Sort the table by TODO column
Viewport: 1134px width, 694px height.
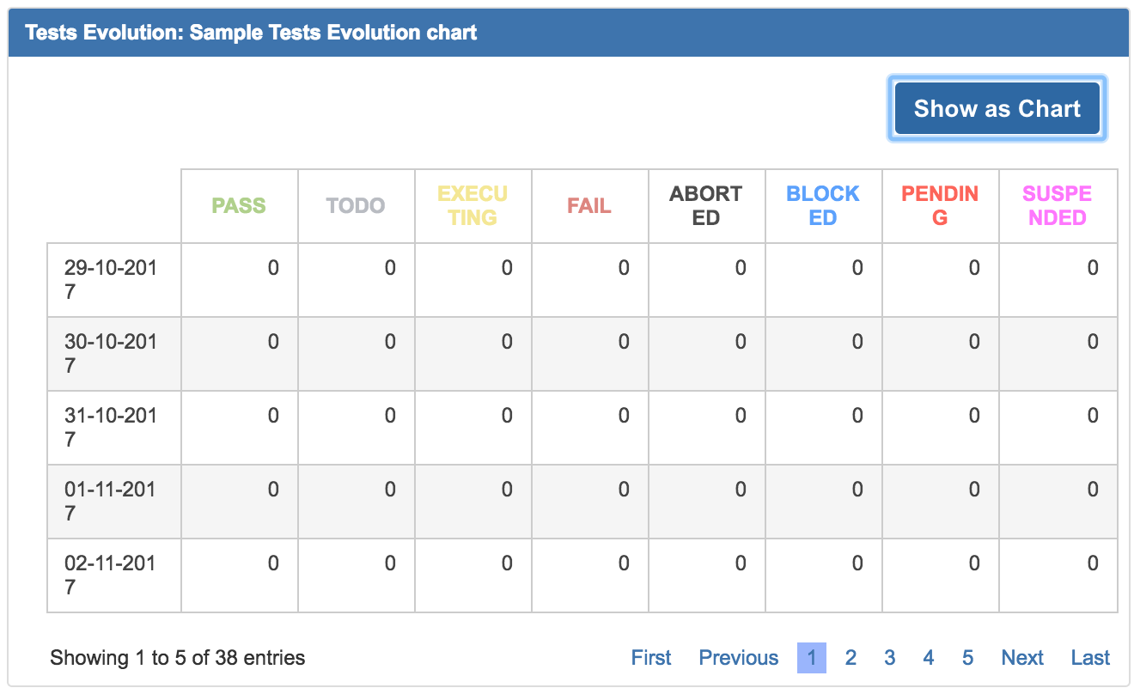pos(356,205)
